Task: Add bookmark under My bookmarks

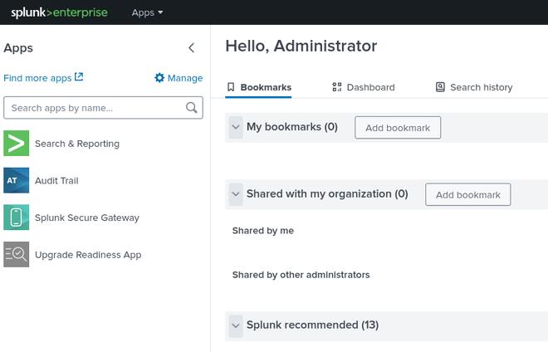Action: pyautogui.click(x=398, y=128)
